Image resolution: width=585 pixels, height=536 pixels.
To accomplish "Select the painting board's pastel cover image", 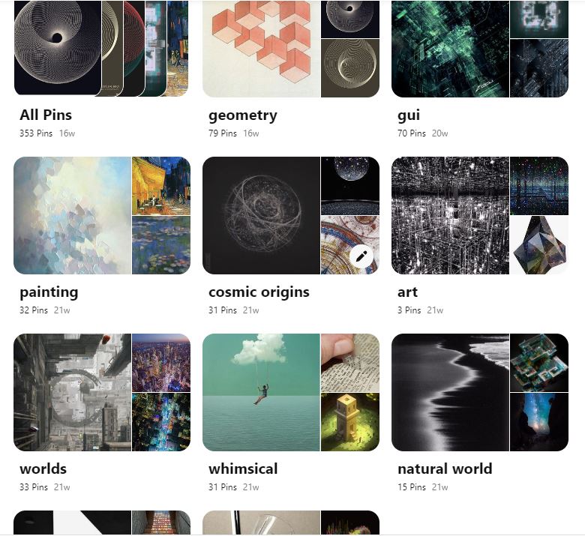I will coord(73,216).
